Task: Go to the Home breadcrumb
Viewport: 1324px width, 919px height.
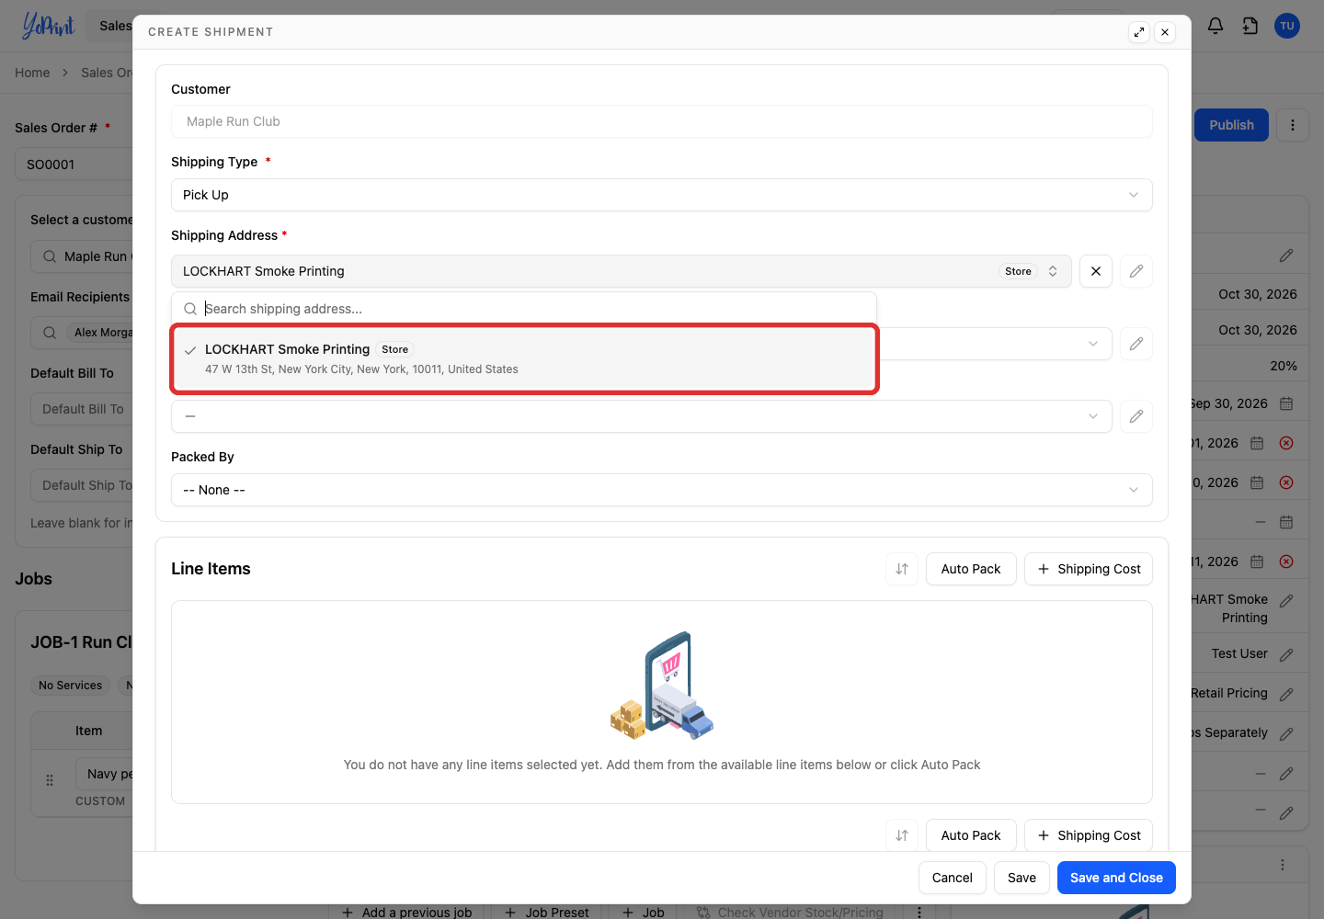Action: tap(32, 73)
